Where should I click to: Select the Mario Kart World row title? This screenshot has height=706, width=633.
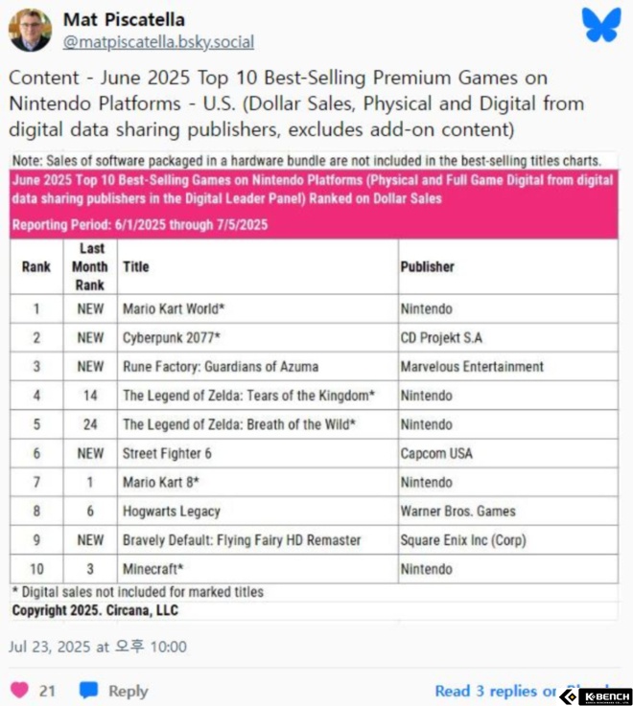tap(174, 308)
